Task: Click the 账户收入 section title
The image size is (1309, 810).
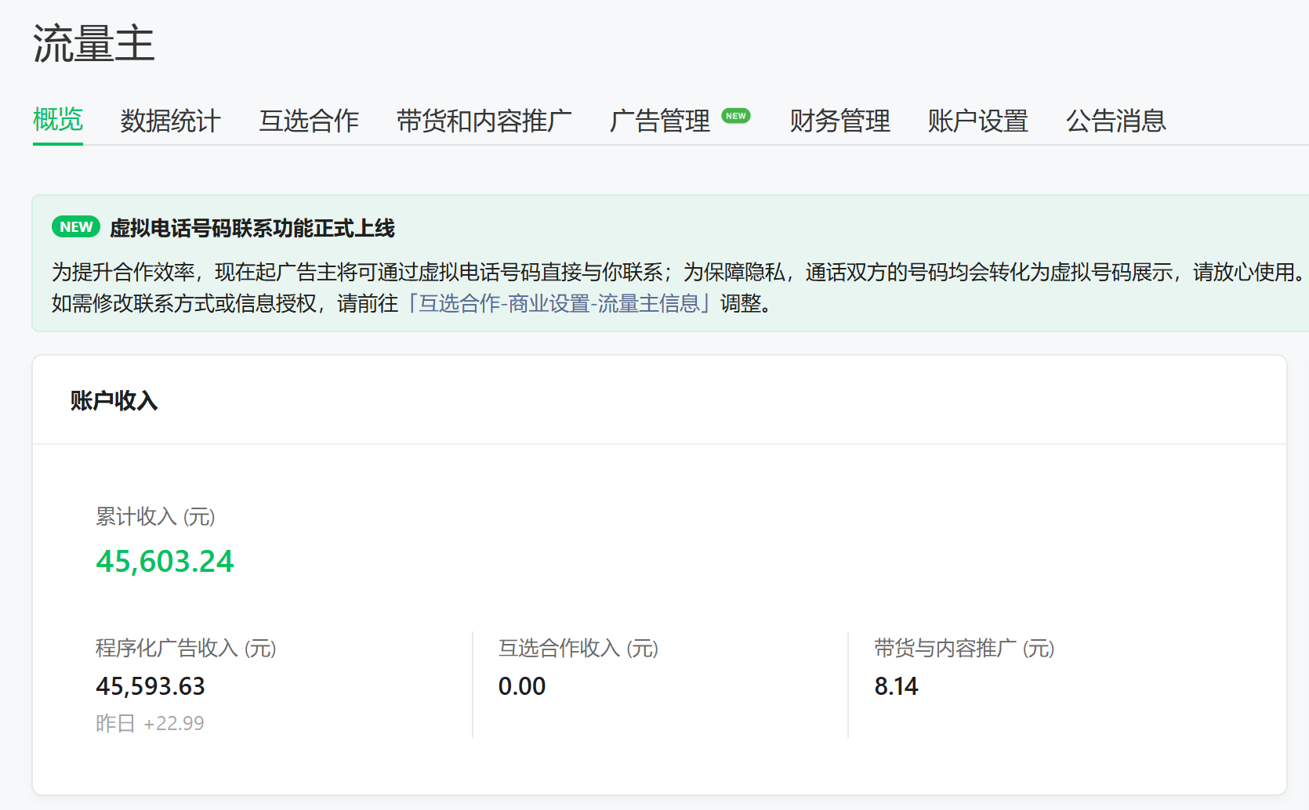Action: coord(114,401)
